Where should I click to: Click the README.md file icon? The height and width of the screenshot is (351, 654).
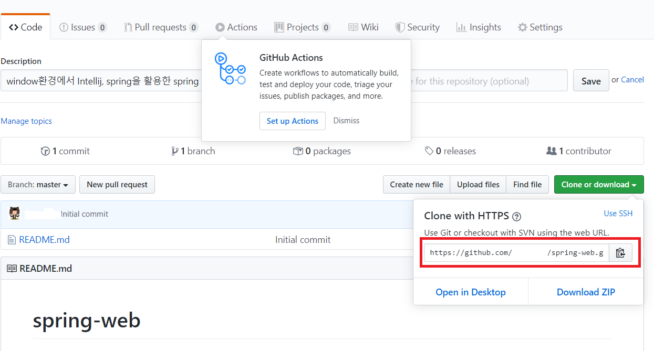(x=12, y=240)
